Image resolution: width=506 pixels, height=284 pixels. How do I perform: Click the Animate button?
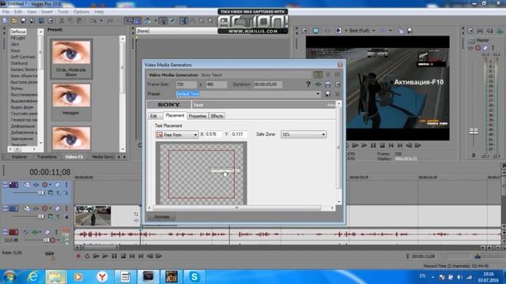click(x=161, y=217)
